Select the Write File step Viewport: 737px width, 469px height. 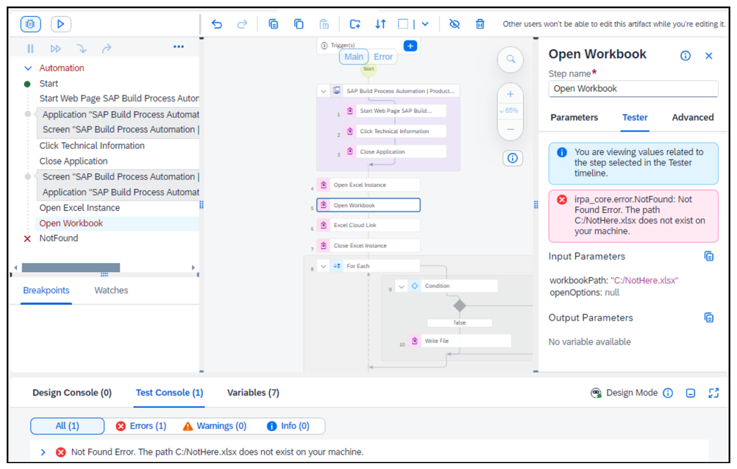point(460,341)
